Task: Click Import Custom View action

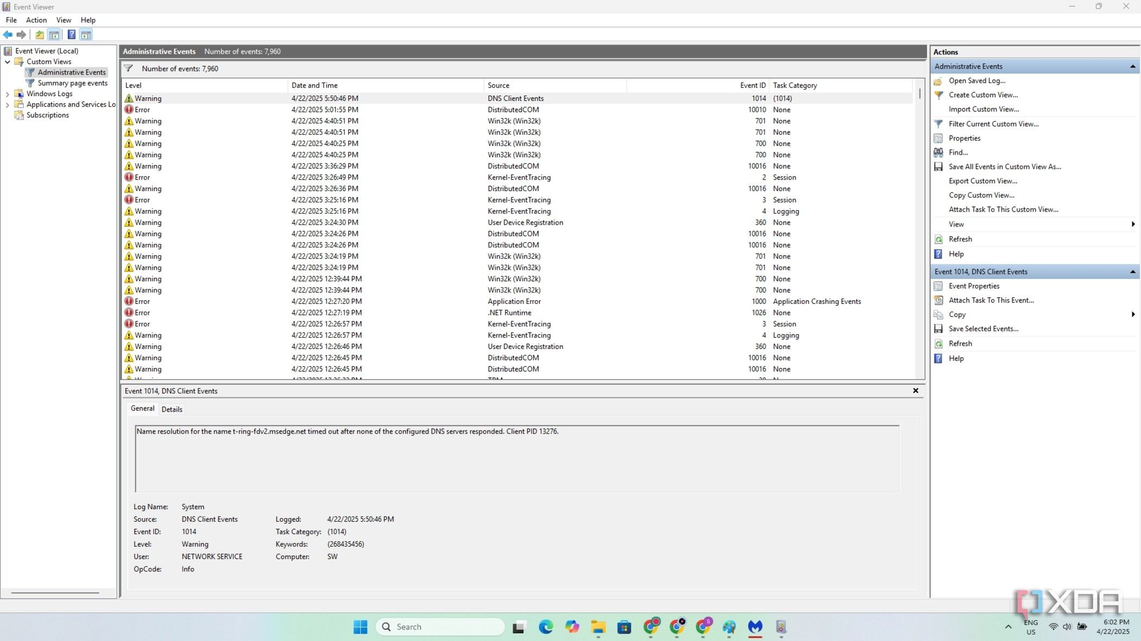Action: (x=983, y=109)
